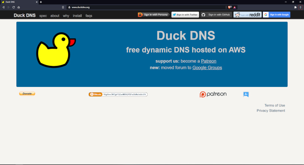Viewport: 304px width, 165px height.
Task: Open the install page
Action: pyautogui.click(x=77, y=16)
